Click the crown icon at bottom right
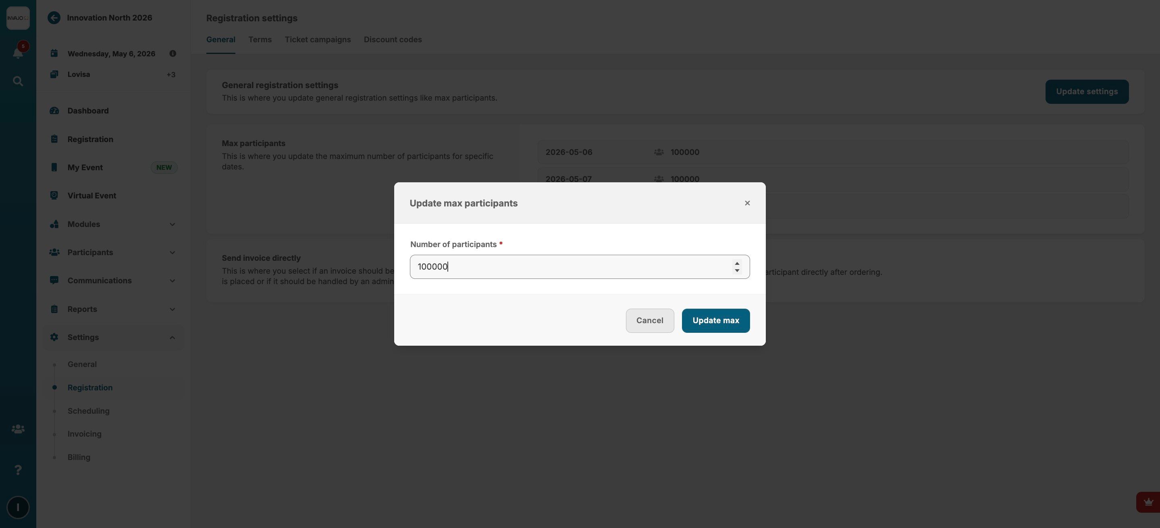 [1148, 502]
